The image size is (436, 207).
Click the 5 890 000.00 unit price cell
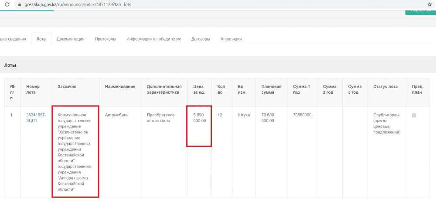click(x=199, y=118)
